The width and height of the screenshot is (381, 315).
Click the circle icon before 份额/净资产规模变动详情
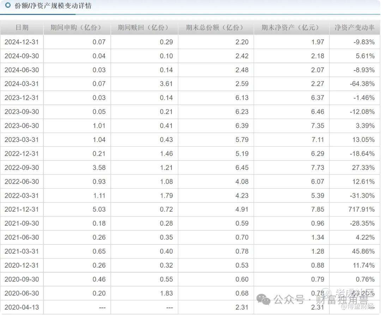pyautogui.click(x=8, y=5)
